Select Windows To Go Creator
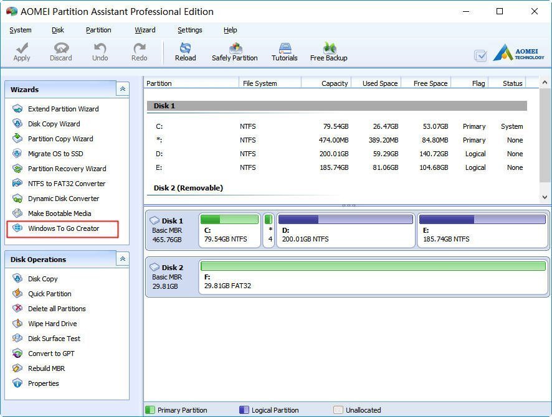Image resolution: width=552 pixels, height=417 pixels. [63, 228]
